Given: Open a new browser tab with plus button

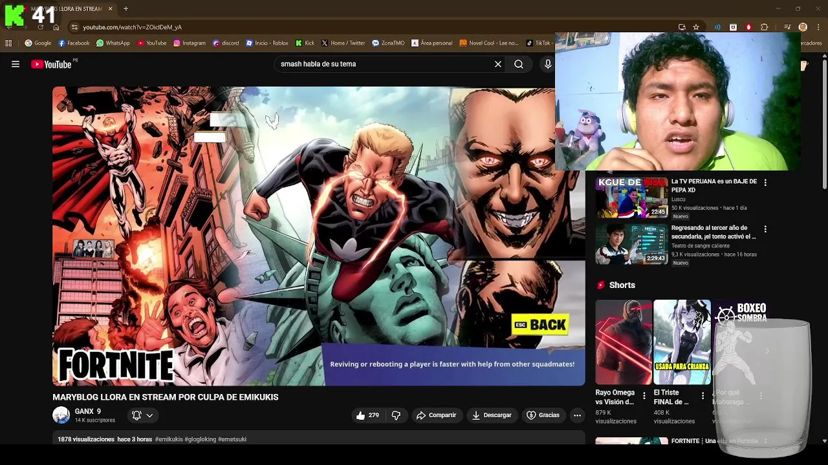Looking at the screenshot, I should [125, 9].
